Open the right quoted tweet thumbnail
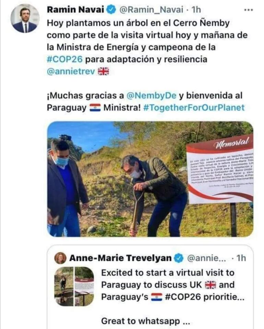This screenshot has height=329, width=264. point(84,286)
